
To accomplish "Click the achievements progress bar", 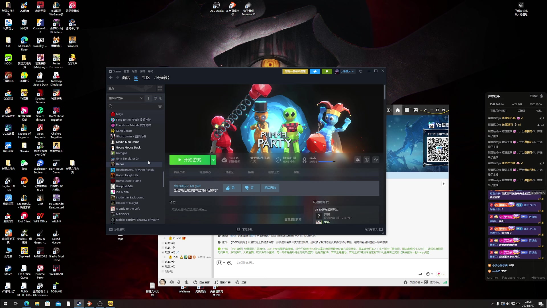I will pos(327,162).
